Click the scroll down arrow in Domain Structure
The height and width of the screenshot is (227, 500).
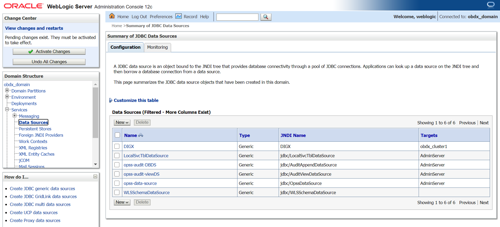click(x=95, y=164)
